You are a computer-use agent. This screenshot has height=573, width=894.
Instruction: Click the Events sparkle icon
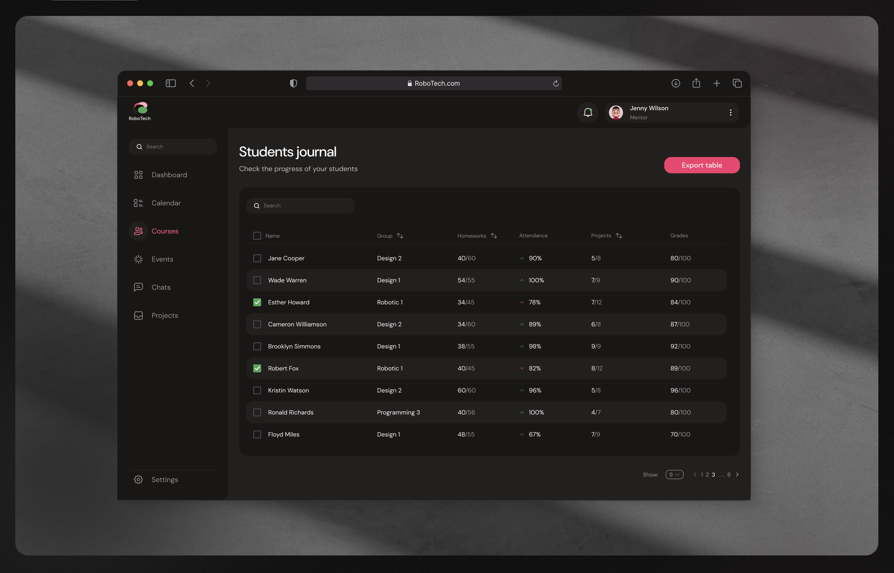pos(138,259)
